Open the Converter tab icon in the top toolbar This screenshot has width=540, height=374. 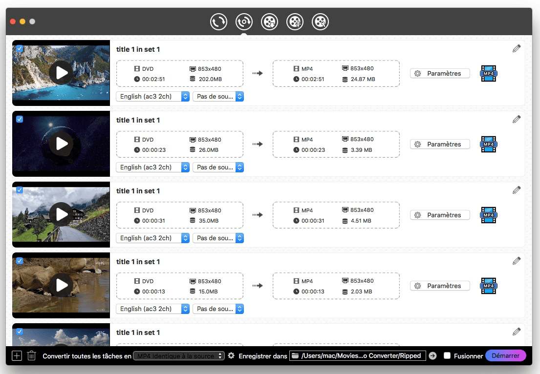tap(218, 22)
